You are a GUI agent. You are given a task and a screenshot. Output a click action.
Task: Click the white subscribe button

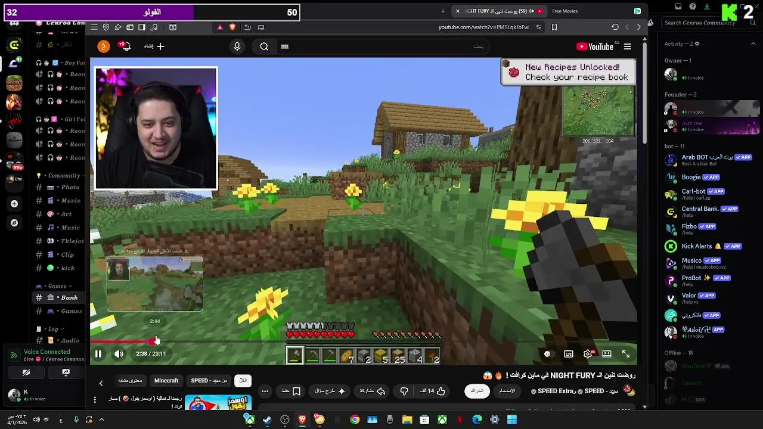[477, 391]
